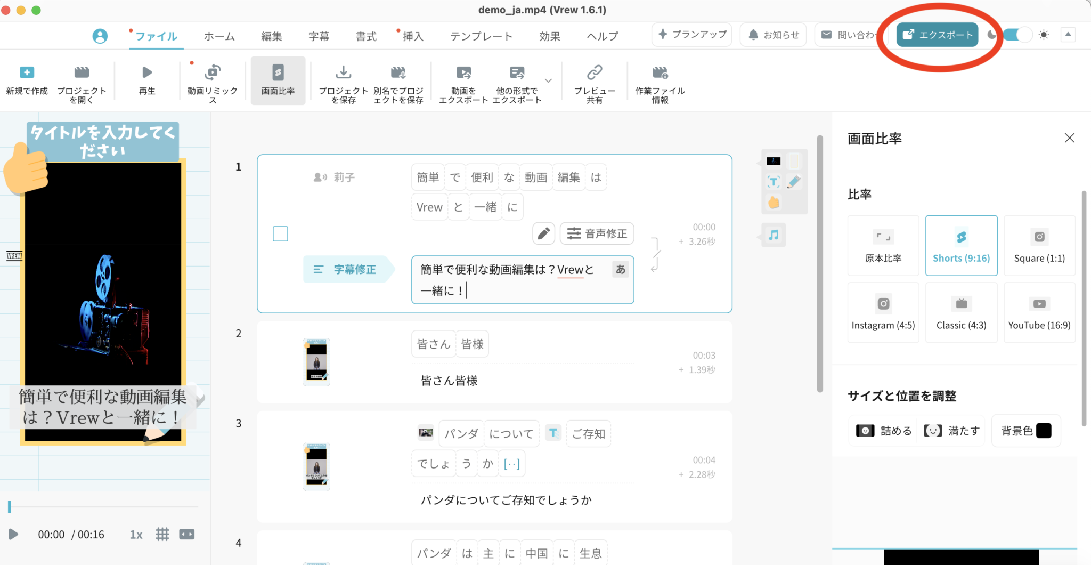This screenshot has width=1091, height=565.
Task: Click the text box icon beside clip 1
Action: tap(774, 182)
